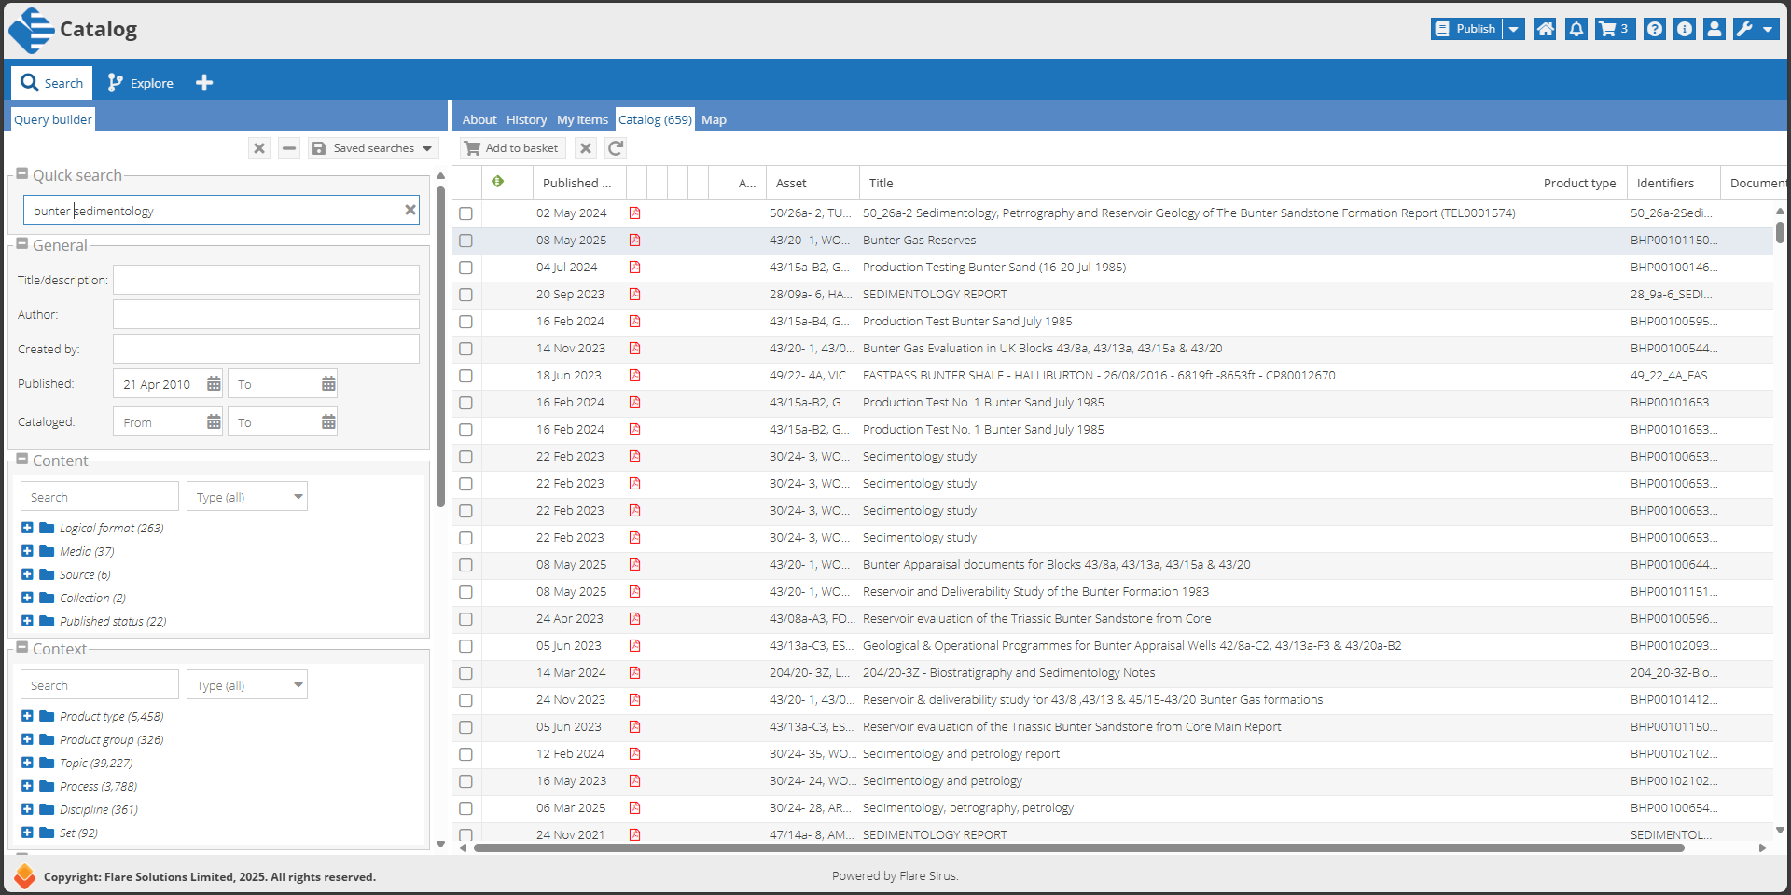Select checkbox for Bunter Gas Reserves row

coord(465,241)
